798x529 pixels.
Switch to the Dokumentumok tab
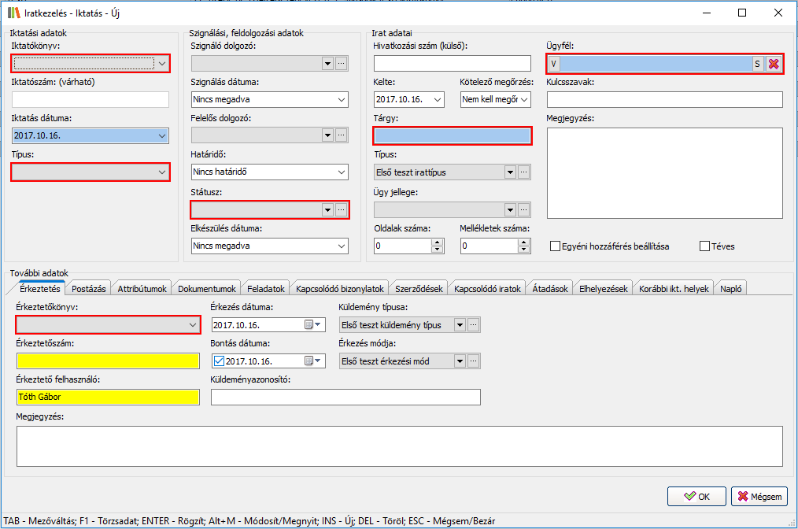point(206,289)
